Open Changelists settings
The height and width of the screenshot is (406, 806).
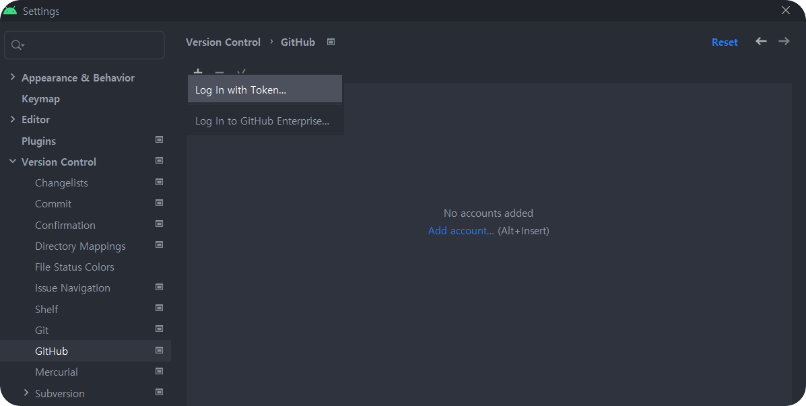click(x=61, y=183)
